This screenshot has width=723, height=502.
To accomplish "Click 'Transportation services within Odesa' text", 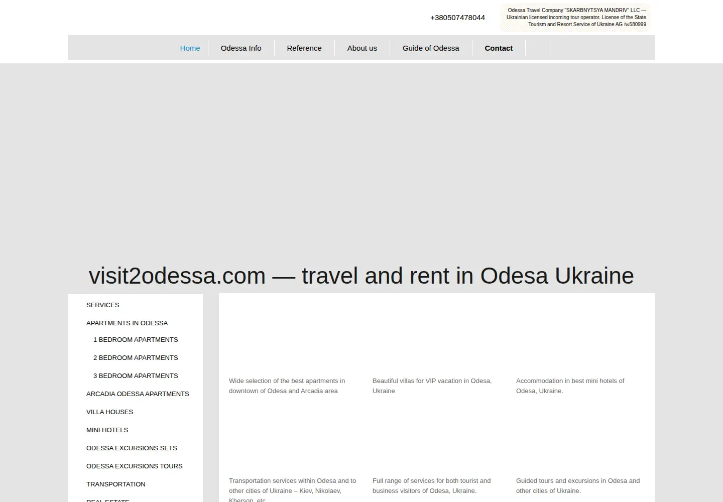I will tap(293, 489).
